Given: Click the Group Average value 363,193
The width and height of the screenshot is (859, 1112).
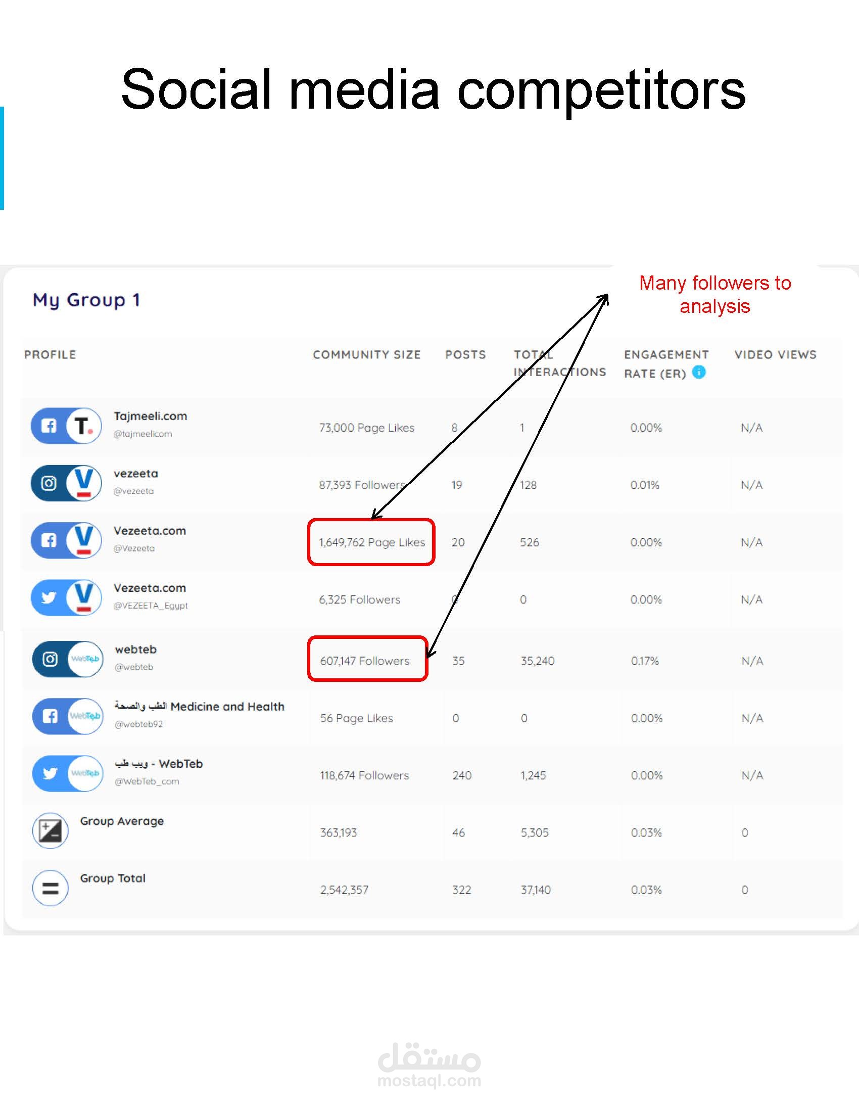Looking at the screenshot, I should click(x=339, y=832).
